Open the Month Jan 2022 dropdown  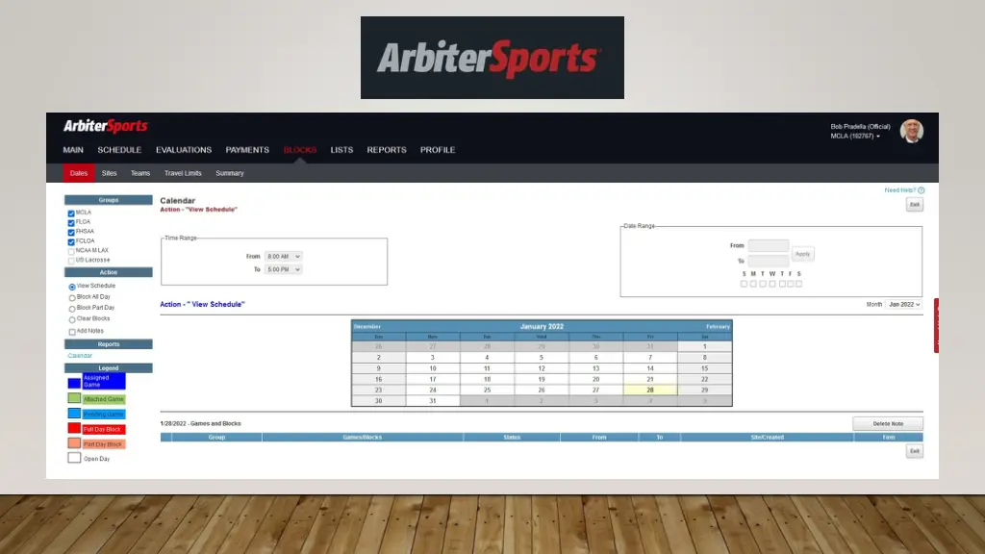click(x=903, y=304)
